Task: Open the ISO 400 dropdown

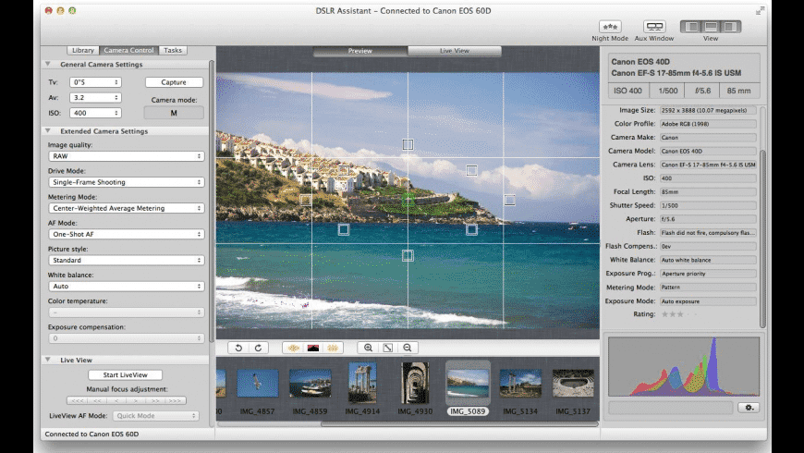Action: 96,113
